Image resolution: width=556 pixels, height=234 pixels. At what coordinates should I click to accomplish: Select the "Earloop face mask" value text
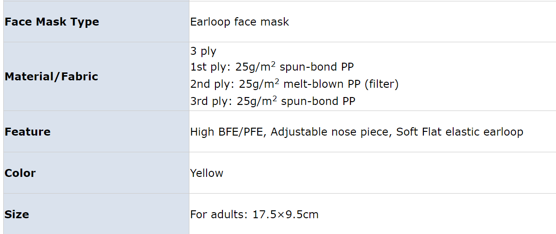point(240,22)
